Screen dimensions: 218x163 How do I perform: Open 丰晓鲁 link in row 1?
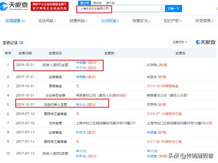(81, 62)
